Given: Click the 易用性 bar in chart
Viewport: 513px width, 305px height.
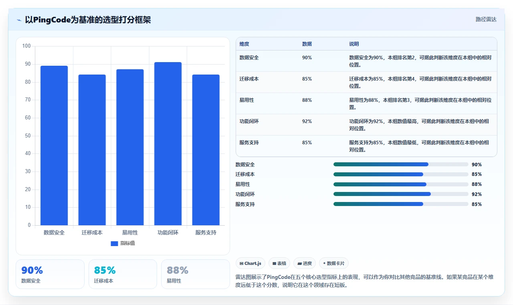Looking at the screenshot, I should coord(130,147).
